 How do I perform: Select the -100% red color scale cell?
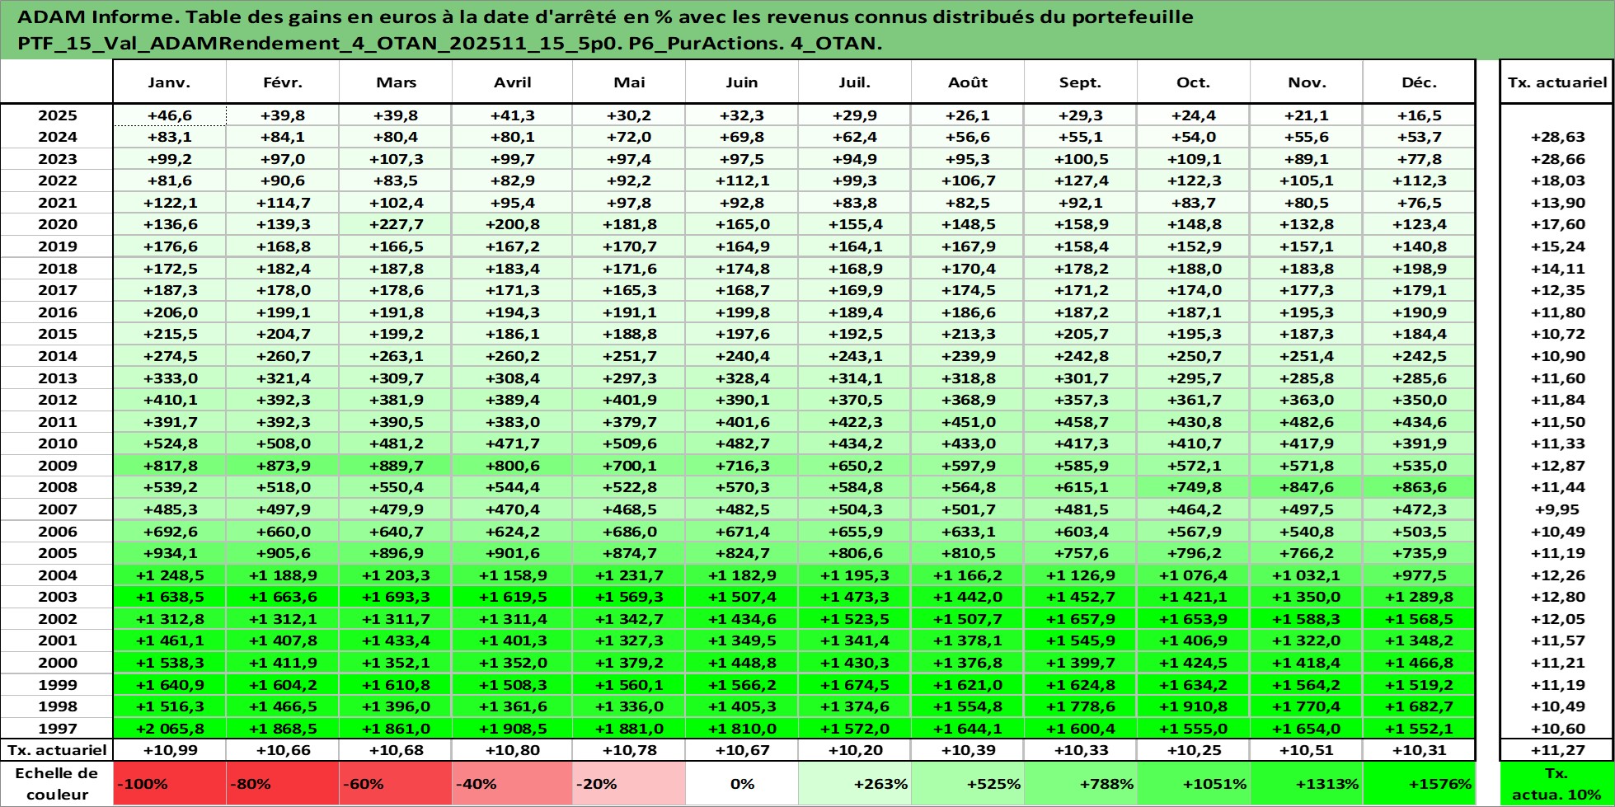click(169, 784)
